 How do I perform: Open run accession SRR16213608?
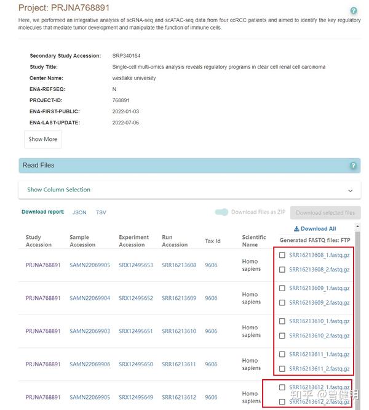[x=179, y=265]
